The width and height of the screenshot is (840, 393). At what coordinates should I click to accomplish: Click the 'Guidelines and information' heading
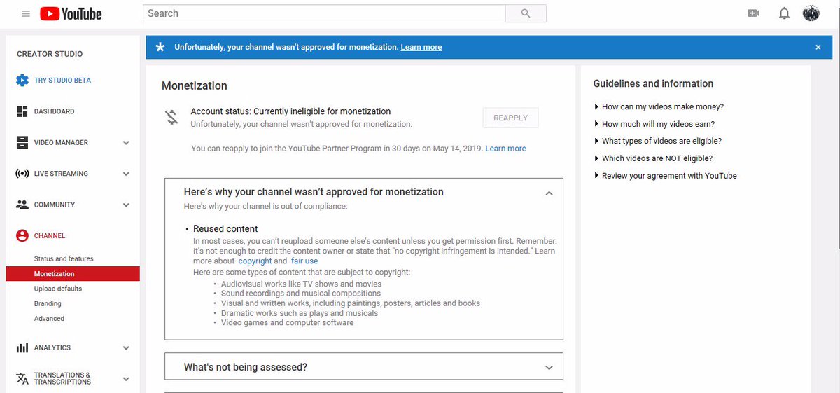[653, 83]
